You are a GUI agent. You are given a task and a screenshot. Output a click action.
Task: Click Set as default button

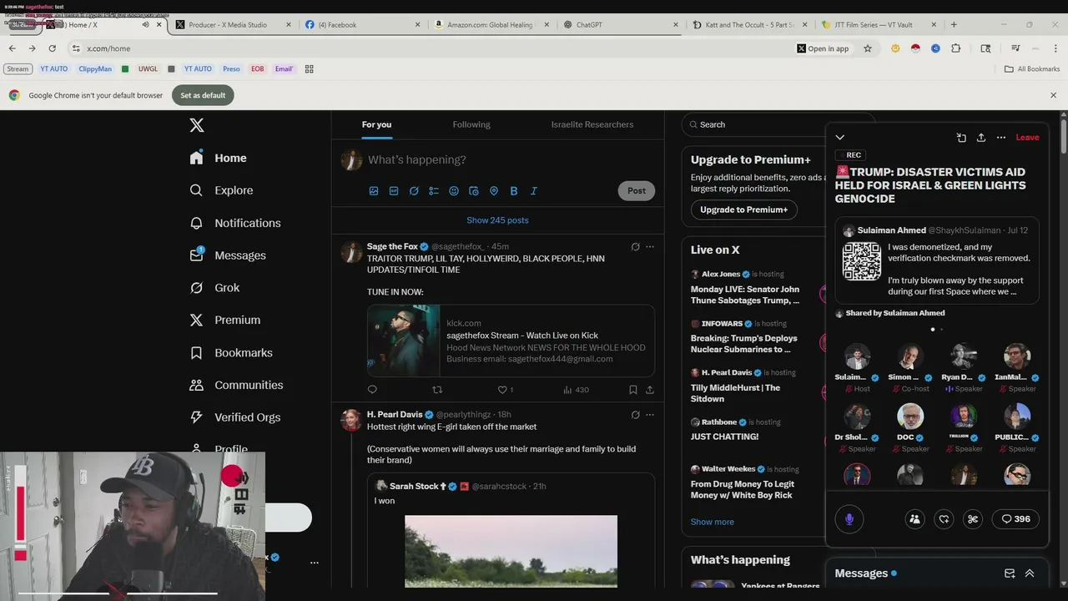coord(203,95)
